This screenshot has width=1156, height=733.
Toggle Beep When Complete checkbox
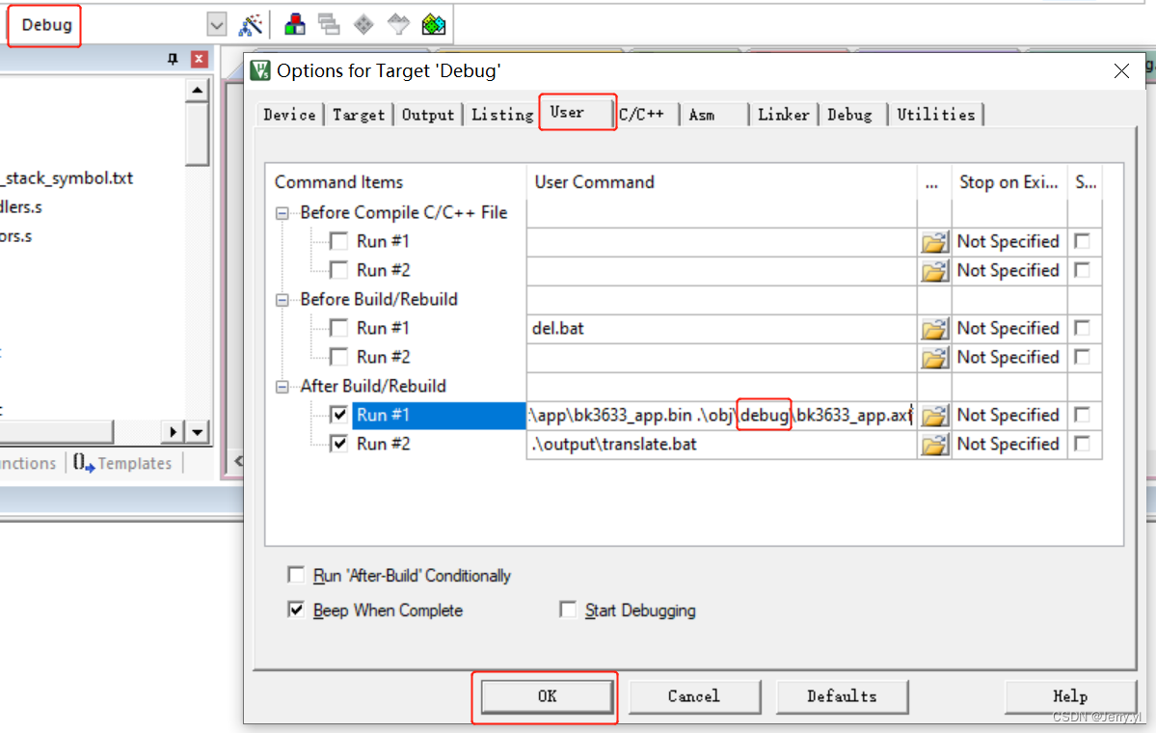tap(296, 610)
